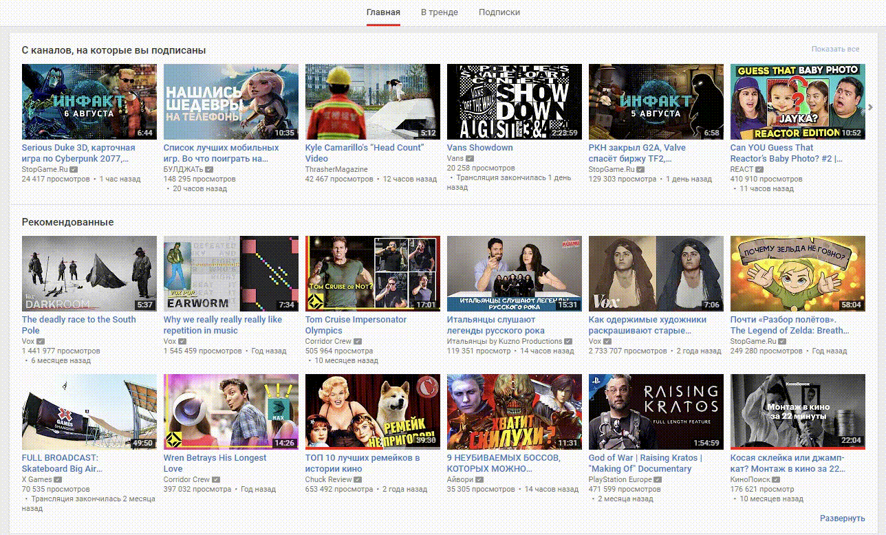The image size is (886, 535).
Task: Open Wren Betrays video thumbnail
Action: point(231,412)
